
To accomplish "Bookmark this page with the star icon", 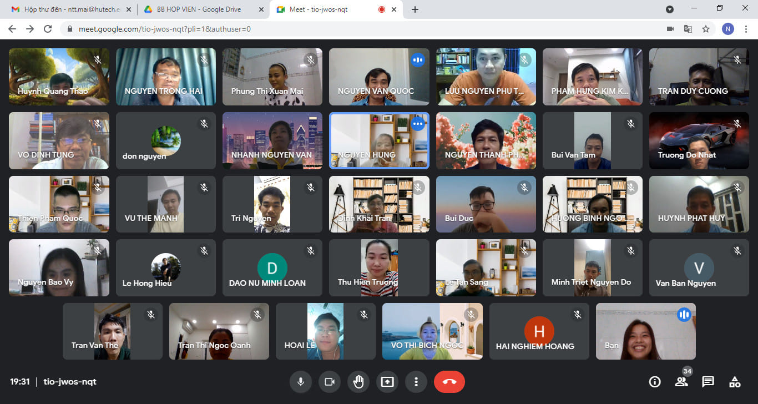I will click(706, 29).
